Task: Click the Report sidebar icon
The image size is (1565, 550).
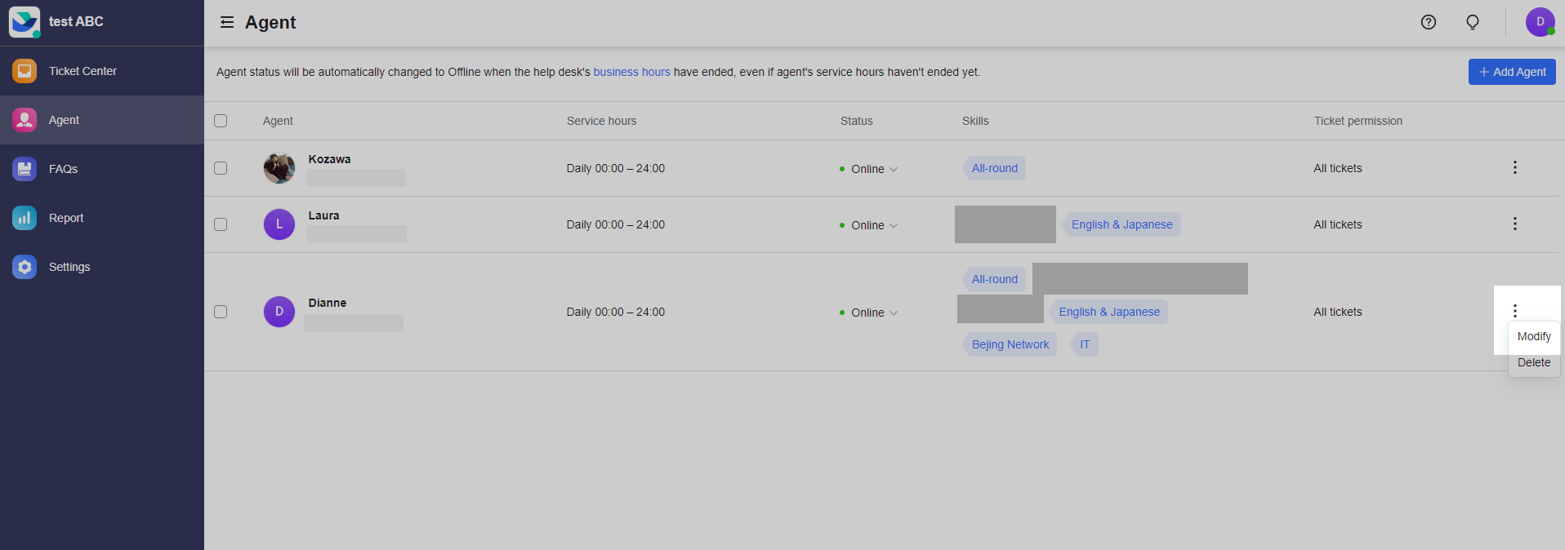Action: pos(25,218)
